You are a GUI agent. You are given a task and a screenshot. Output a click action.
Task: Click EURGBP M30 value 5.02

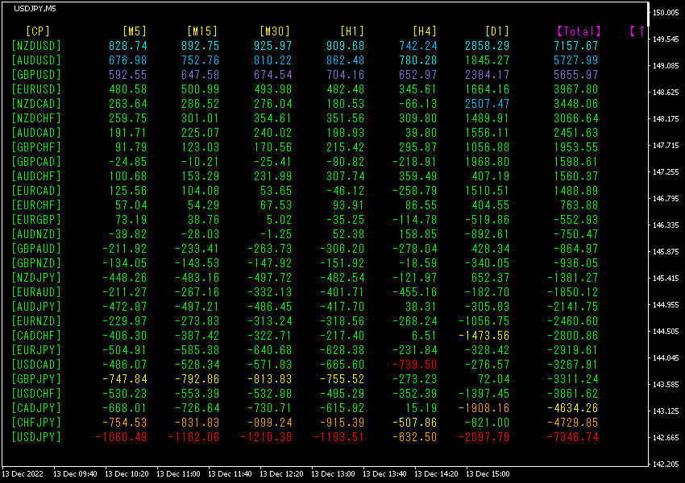[279, 220]
